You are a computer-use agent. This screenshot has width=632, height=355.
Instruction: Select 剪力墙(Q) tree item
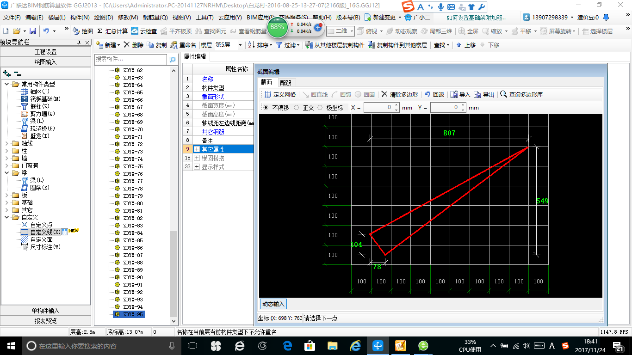(43, 114)
